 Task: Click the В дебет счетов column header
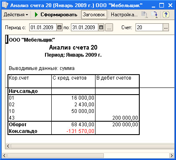117,81
